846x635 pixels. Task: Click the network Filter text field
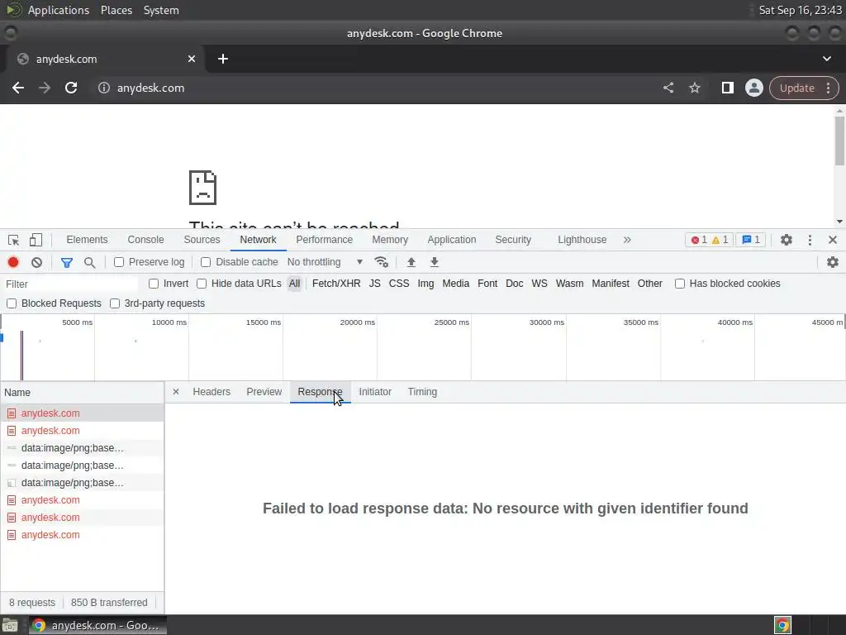click(70, 284)
